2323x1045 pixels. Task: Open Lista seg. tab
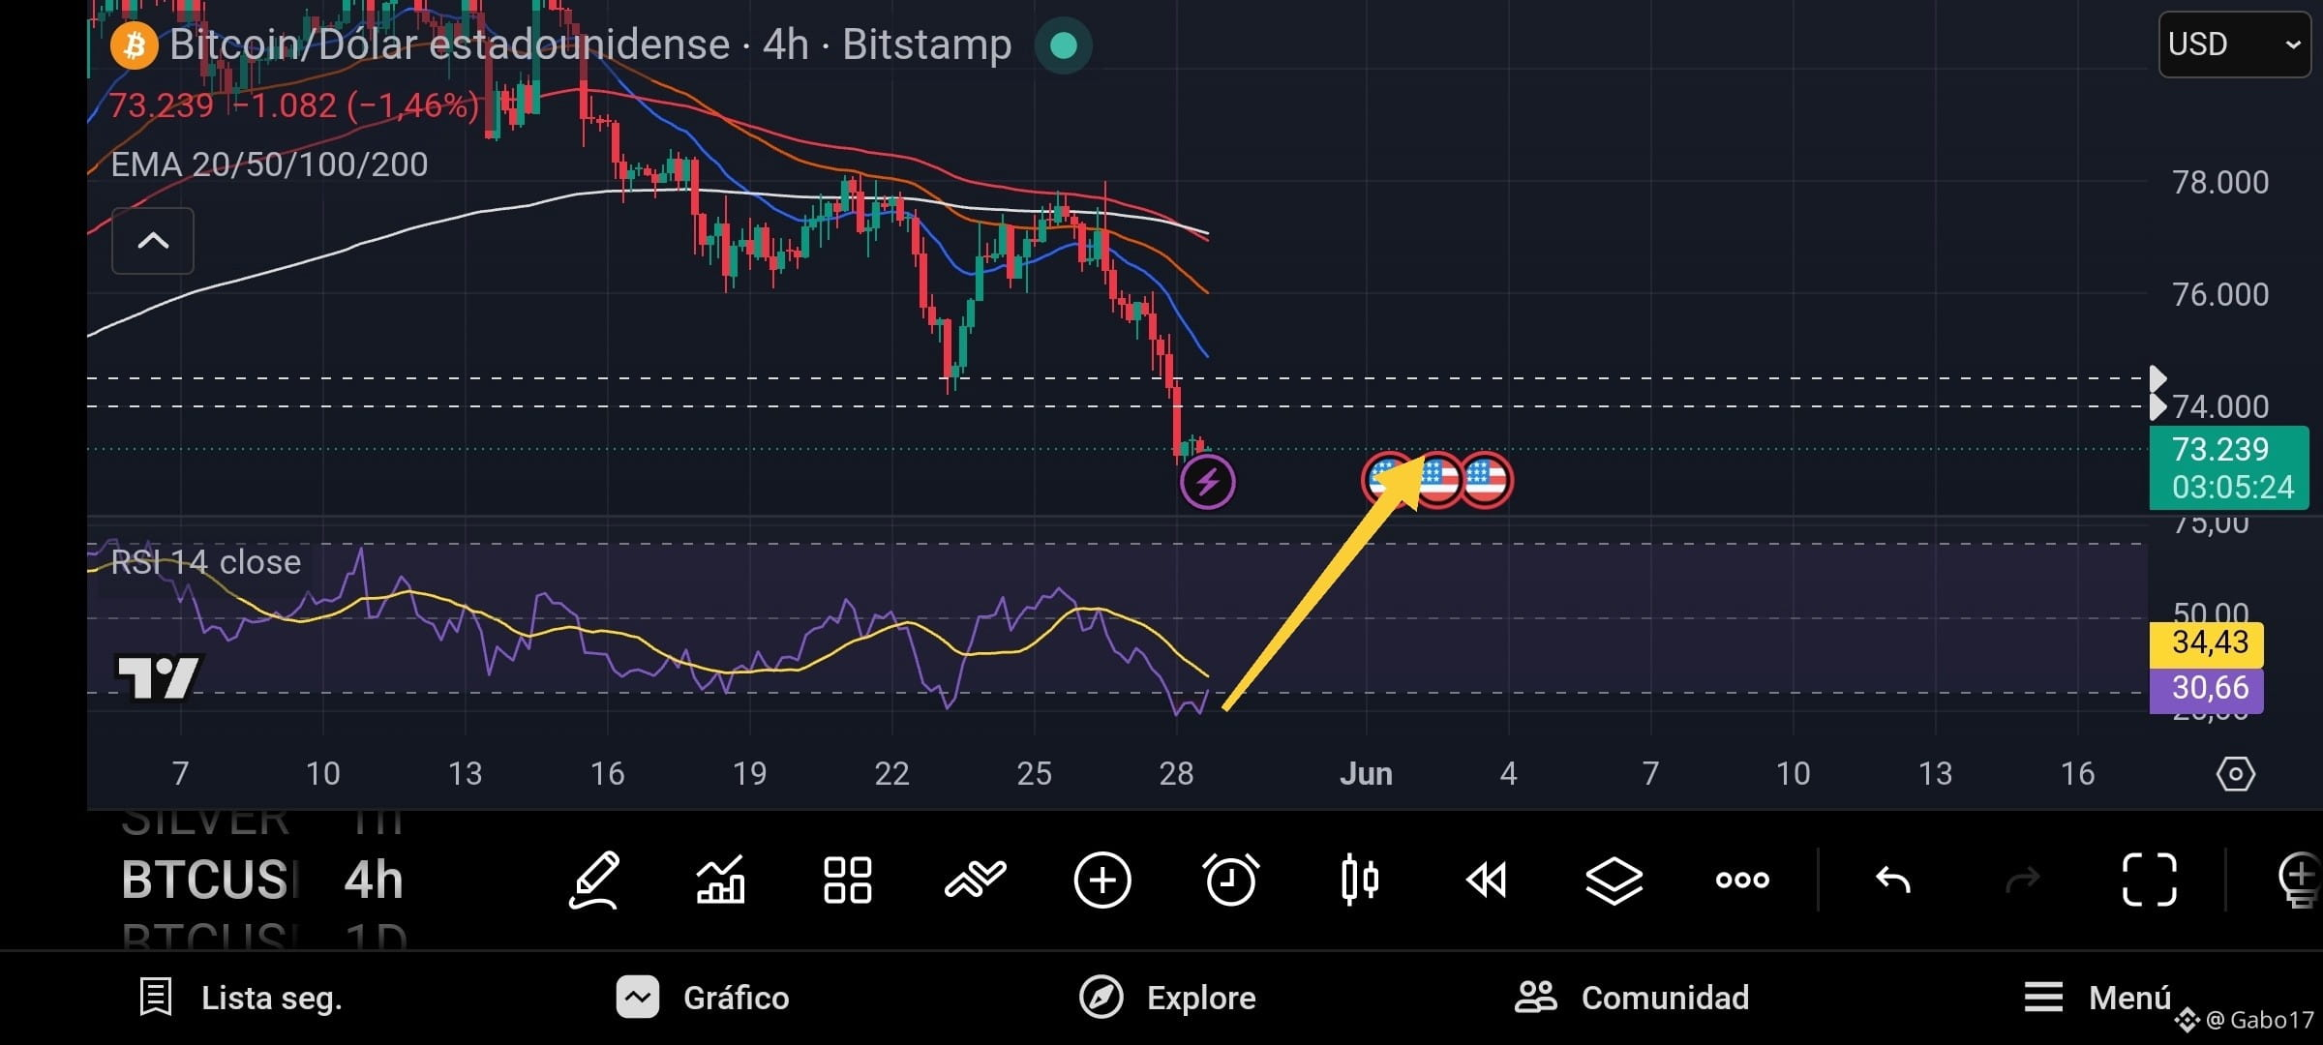tap(242, 998)
